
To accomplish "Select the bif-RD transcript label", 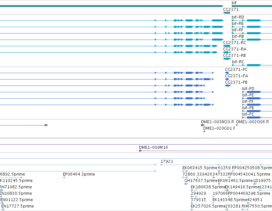I will coord(238,17).
